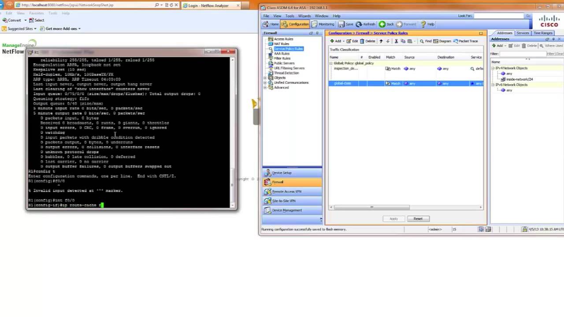Select AAA Rules in Firewall tree
564x317 pixels.
[x=282, y=53]
